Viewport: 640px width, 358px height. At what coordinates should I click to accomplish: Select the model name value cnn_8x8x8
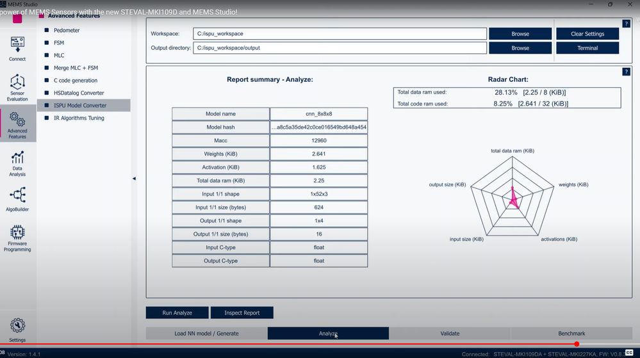[319, 114]
